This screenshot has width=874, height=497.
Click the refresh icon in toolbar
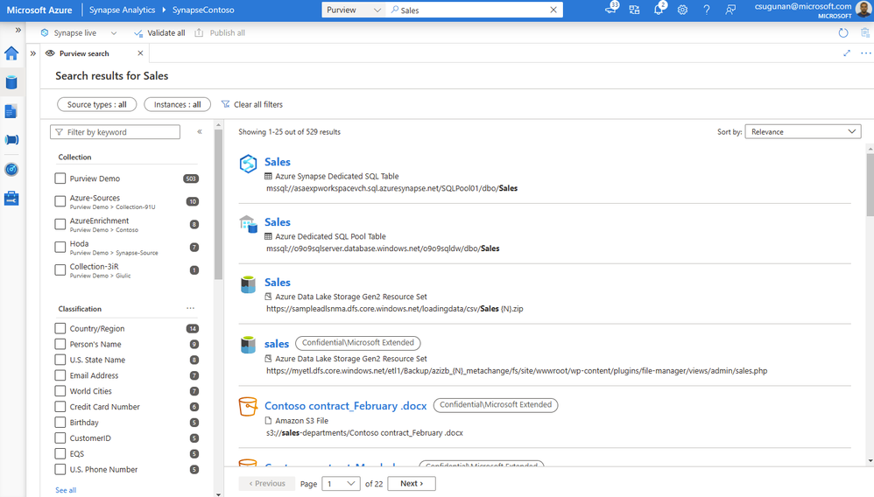click(843, 33)
